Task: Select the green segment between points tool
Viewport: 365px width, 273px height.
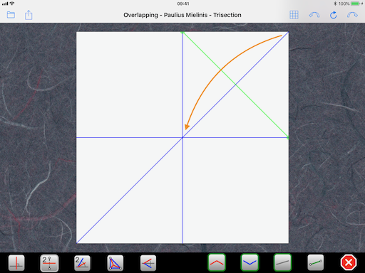Action: [316, 262]
